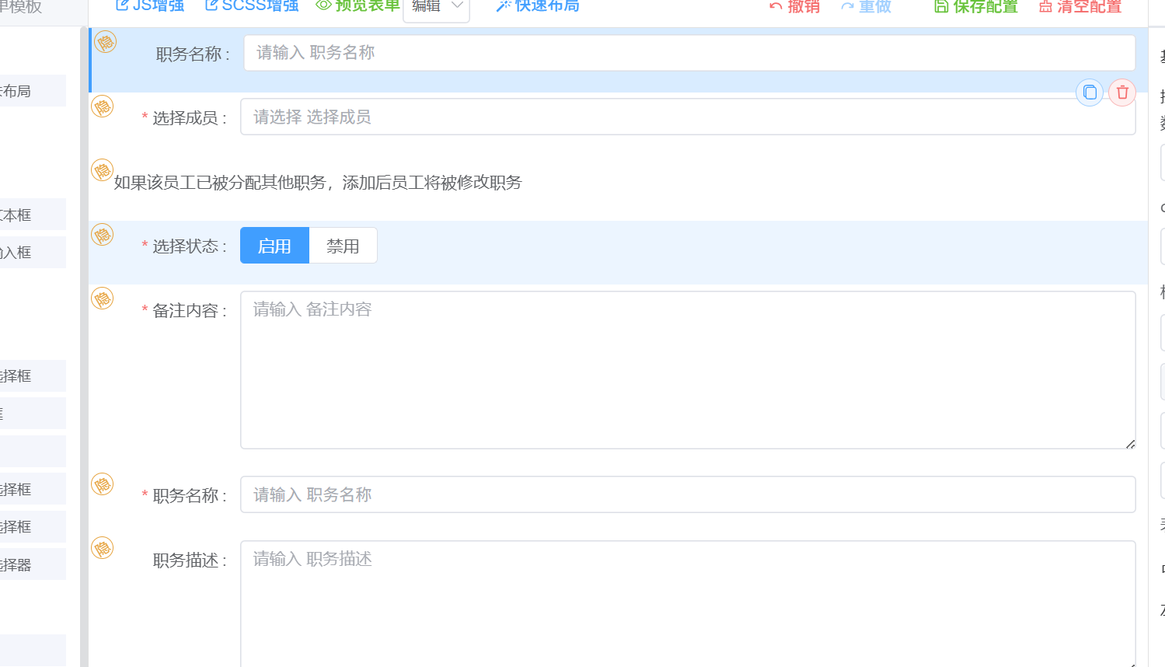Click into the 备注内容 text area

[x=687, y=369]
